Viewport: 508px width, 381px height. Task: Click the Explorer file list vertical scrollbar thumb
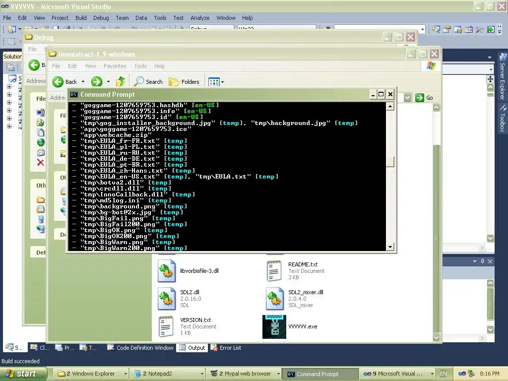437,239
